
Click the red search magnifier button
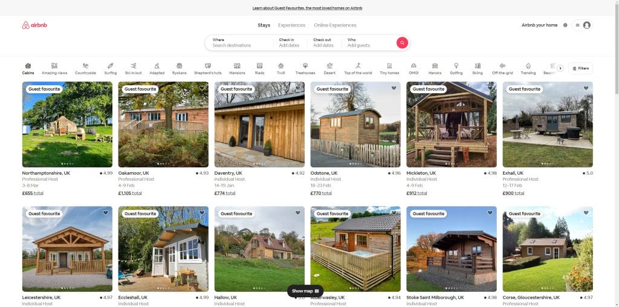tap(402, 42)
